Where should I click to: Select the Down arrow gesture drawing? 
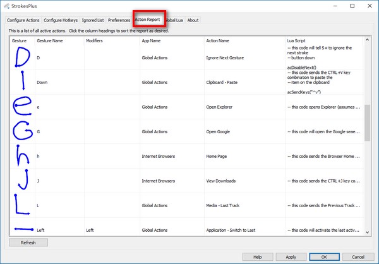click(23, 80)
